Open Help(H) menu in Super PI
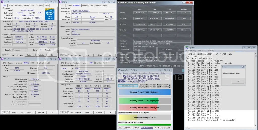 pos(211,51)
